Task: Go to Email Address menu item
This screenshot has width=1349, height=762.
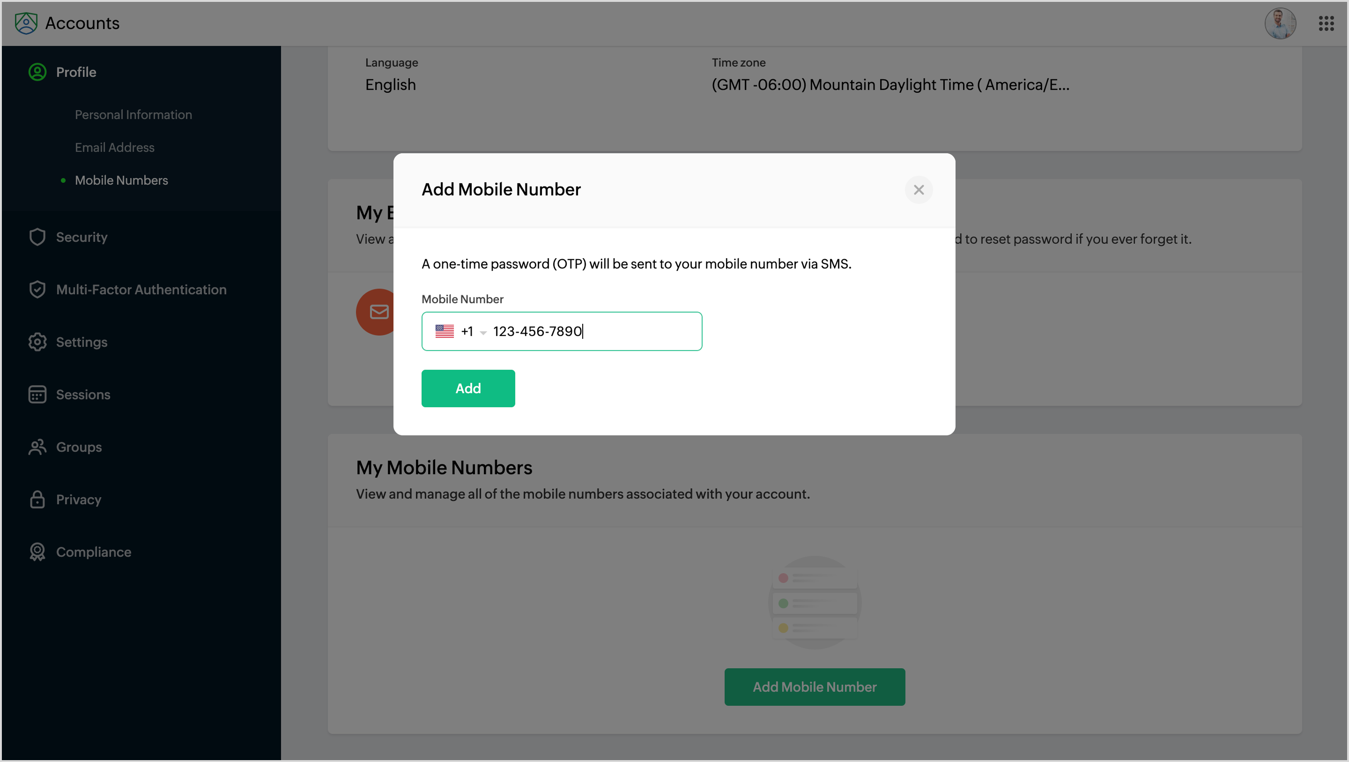Action: pos(114,147)
